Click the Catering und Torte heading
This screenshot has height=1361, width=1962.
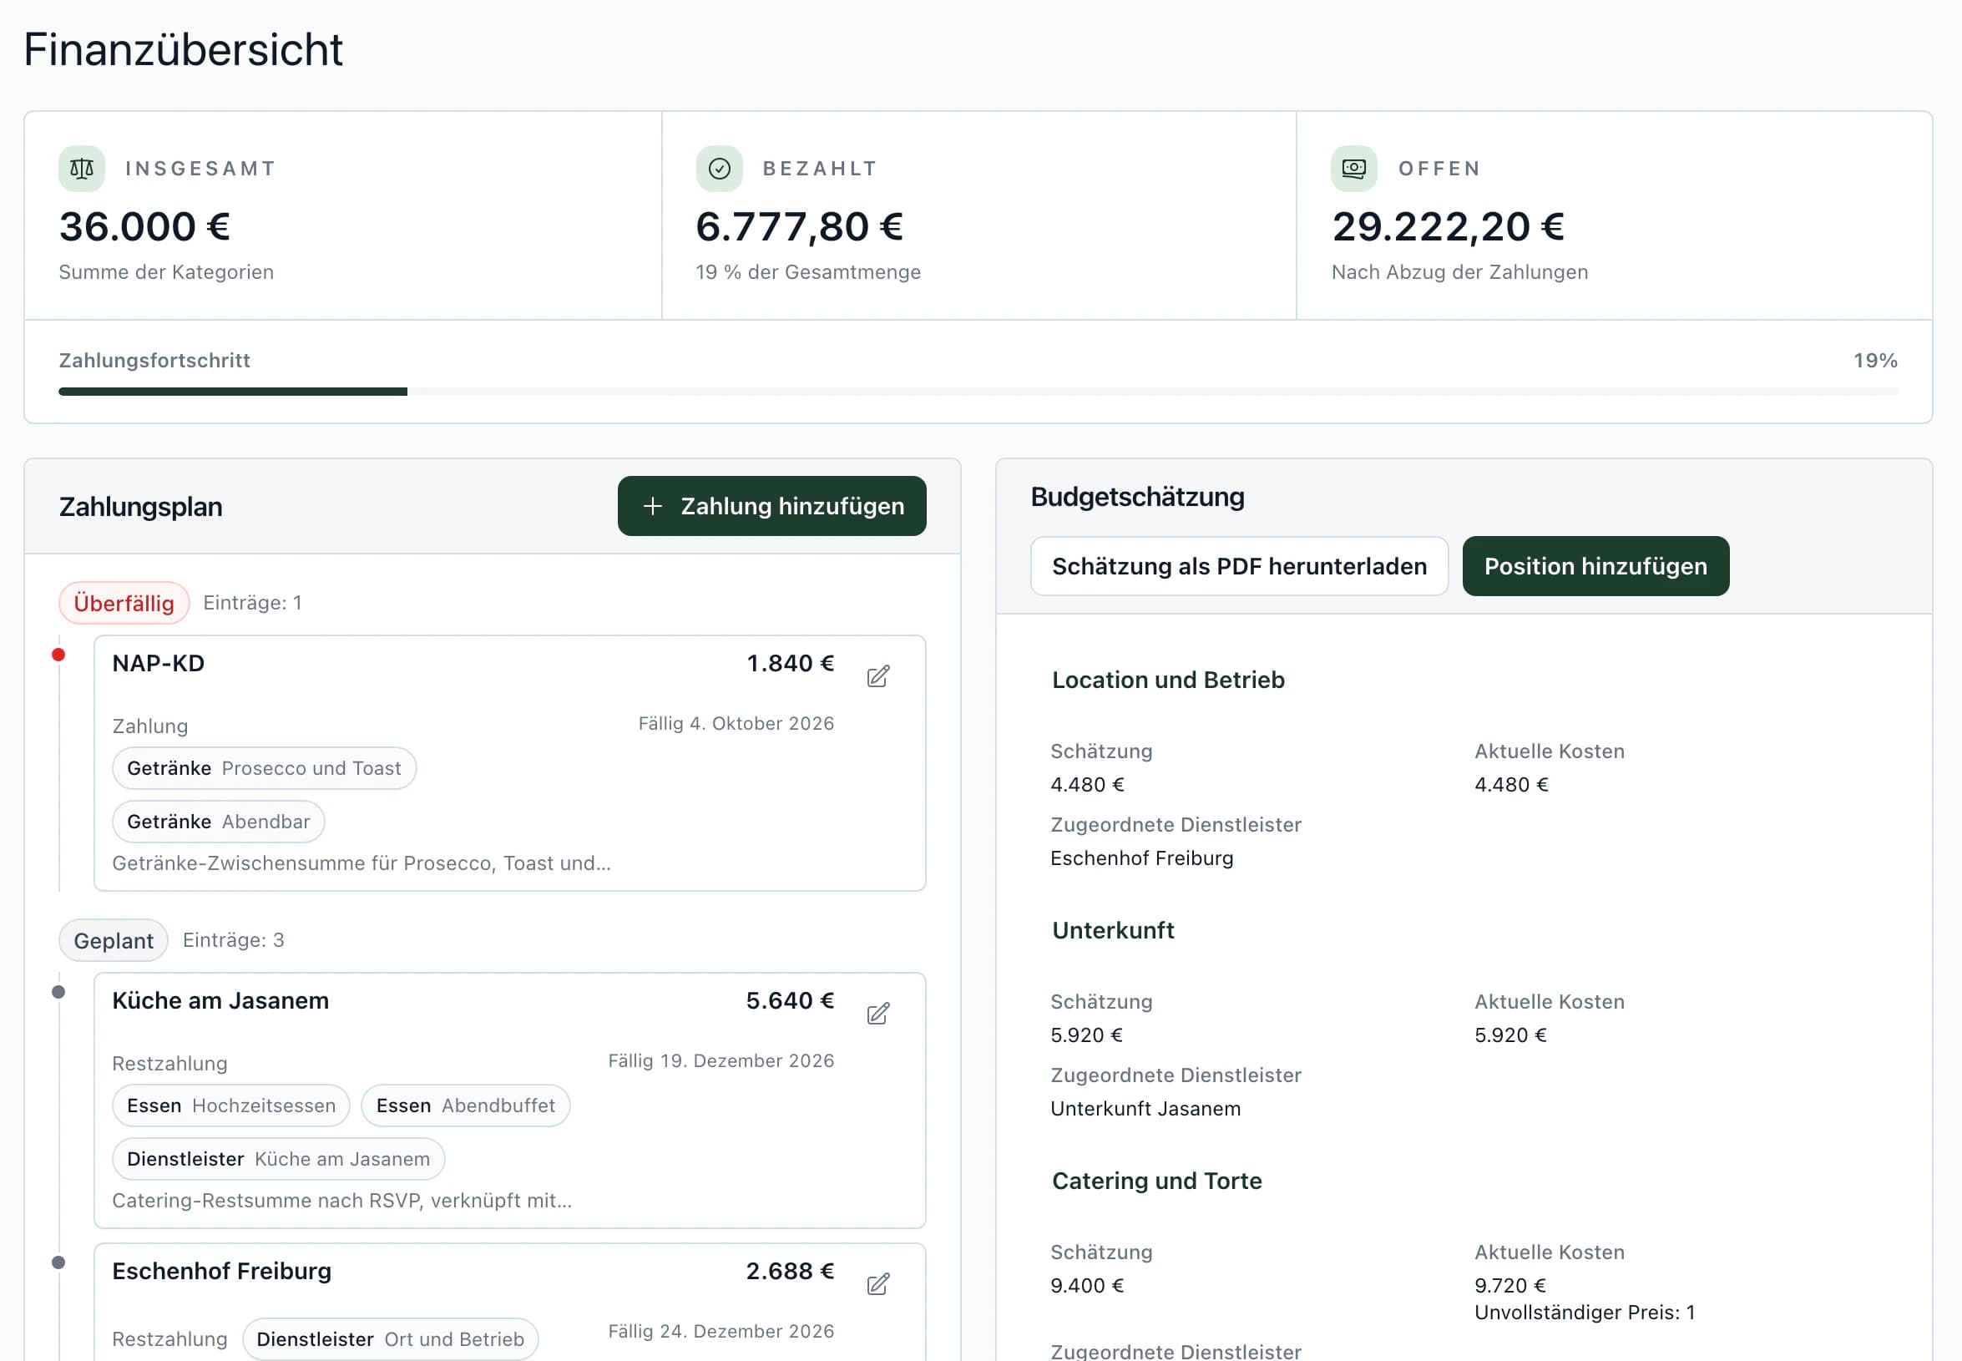coord(1157,1181)
